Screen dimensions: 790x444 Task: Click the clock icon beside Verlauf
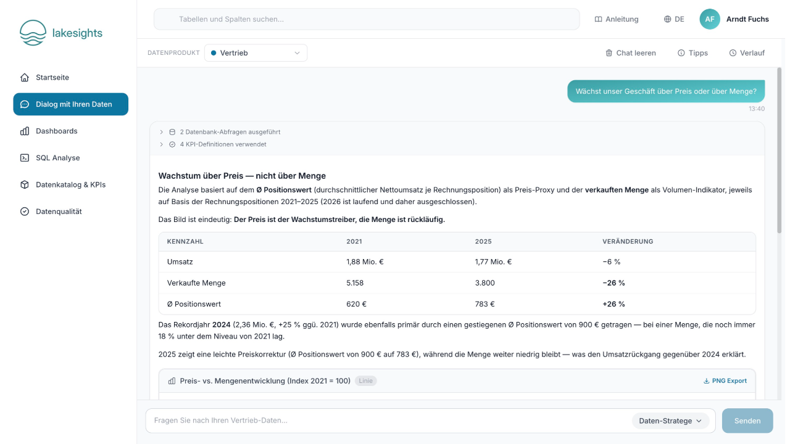[x=733, y=53]
